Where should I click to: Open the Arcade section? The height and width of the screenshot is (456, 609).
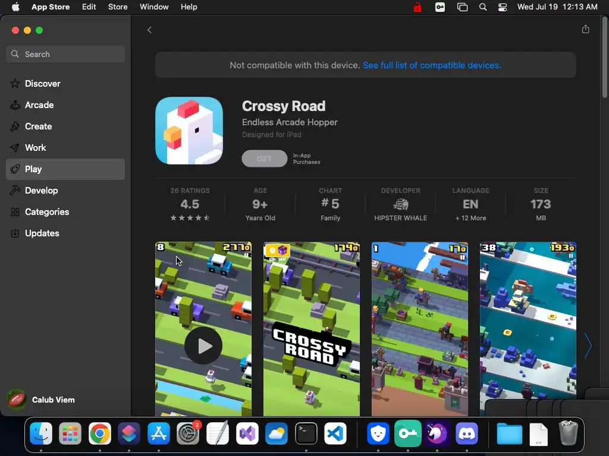[65, 104]
